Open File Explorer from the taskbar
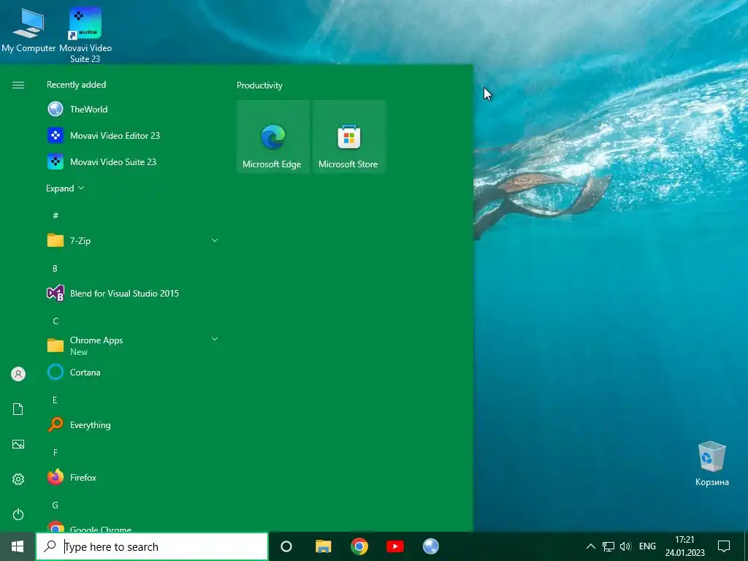The width and height of the screenshot is (748, 561). coord(323,546)
